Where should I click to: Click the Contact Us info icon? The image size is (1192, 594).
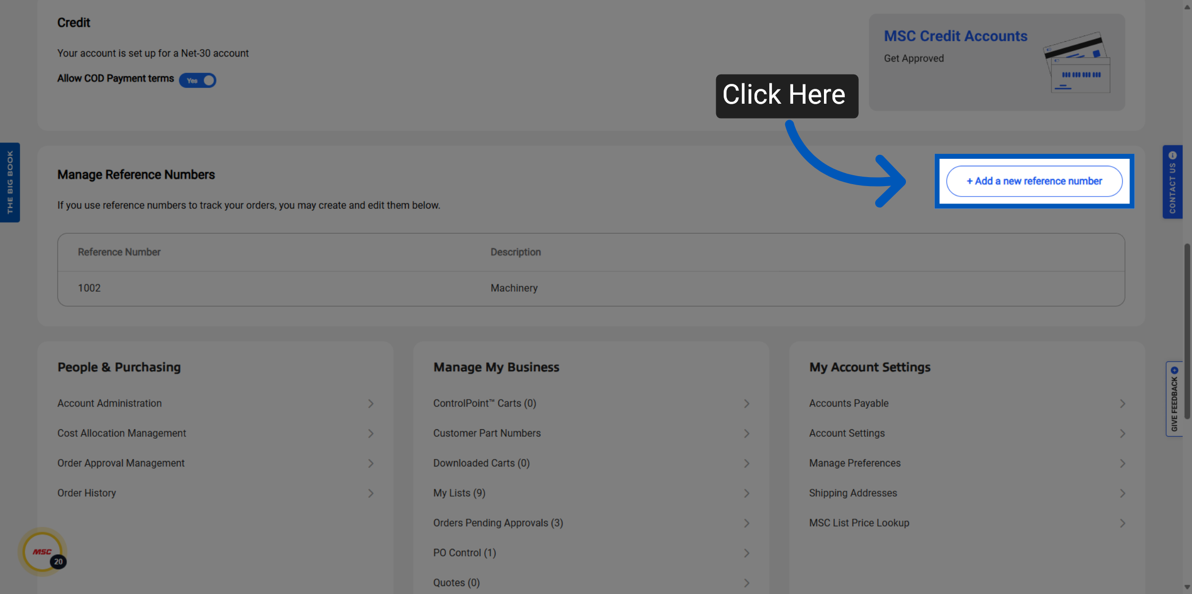tap(1173, 155)
